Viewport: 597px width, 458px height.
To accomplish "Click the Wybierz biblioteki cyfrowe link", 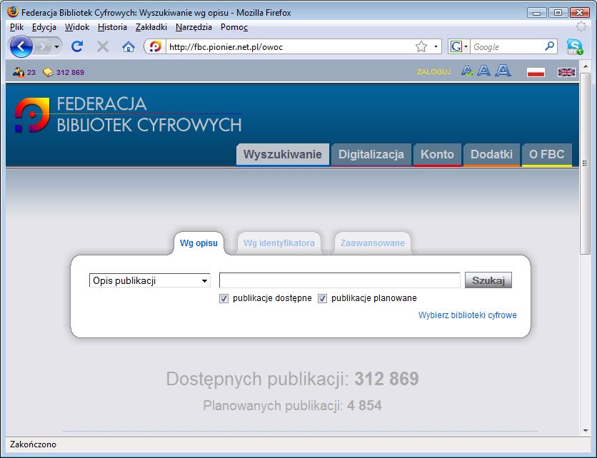I will pos(468,315).
